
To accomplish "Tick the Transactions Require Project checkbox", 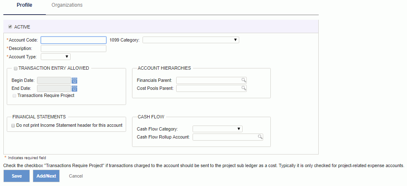I will click(x=14, y=96).
